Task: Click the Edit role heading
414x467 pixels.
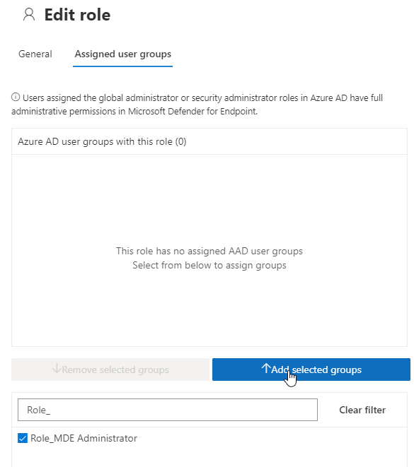Action: click(x=78, y=15)
